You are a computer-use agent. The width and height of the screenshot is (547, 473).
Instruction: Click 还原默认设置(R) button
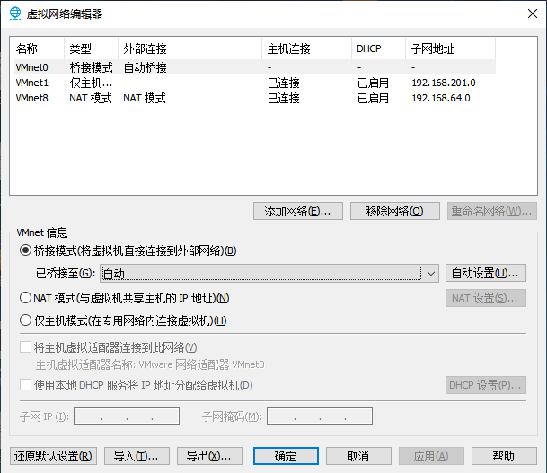(x=53, y=456)
